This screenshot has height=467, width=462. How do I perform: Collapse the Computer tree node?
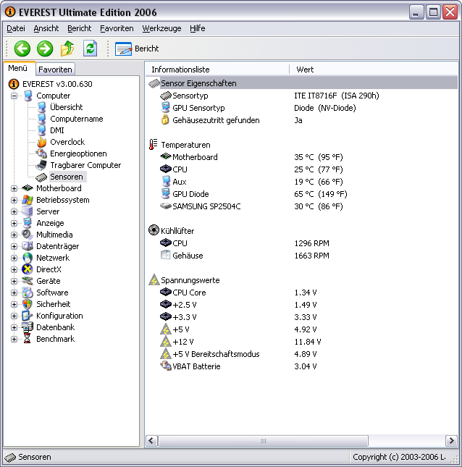[14, 96]
